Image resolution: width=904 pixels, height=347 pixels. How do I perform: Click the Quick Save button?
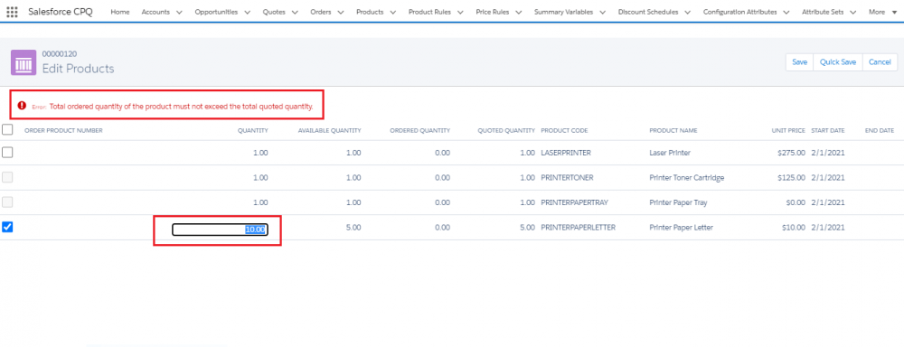pyautogui.click(x=838, y=62)
